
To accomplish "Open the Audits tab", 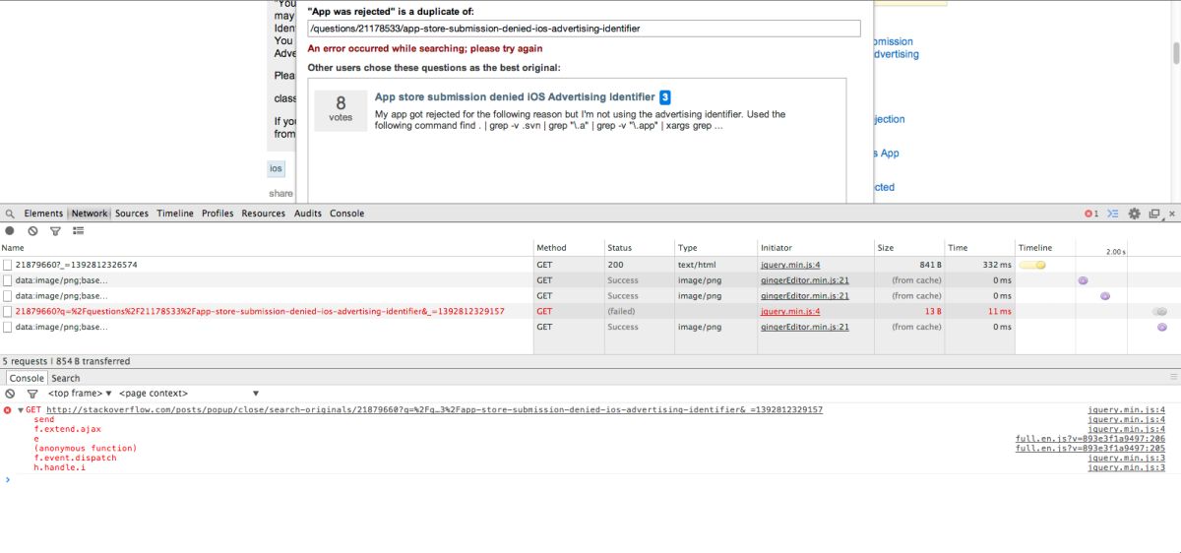I will click(308, 214).
